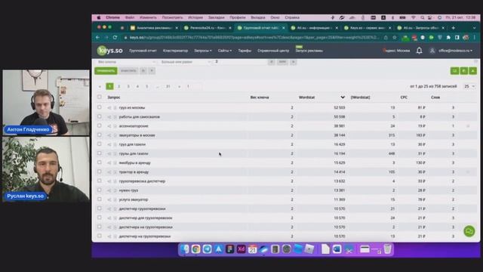Click the page-jump input after pagination
Image resolution: width=483 pixels, height=272 pixels.
pyautogui.click(x=193, y=86)
